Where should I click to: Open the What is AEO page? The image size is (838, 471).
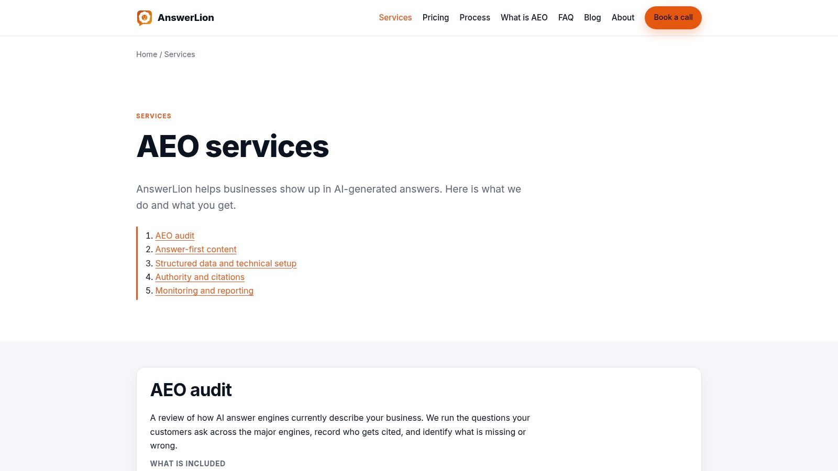click(524, 18)
